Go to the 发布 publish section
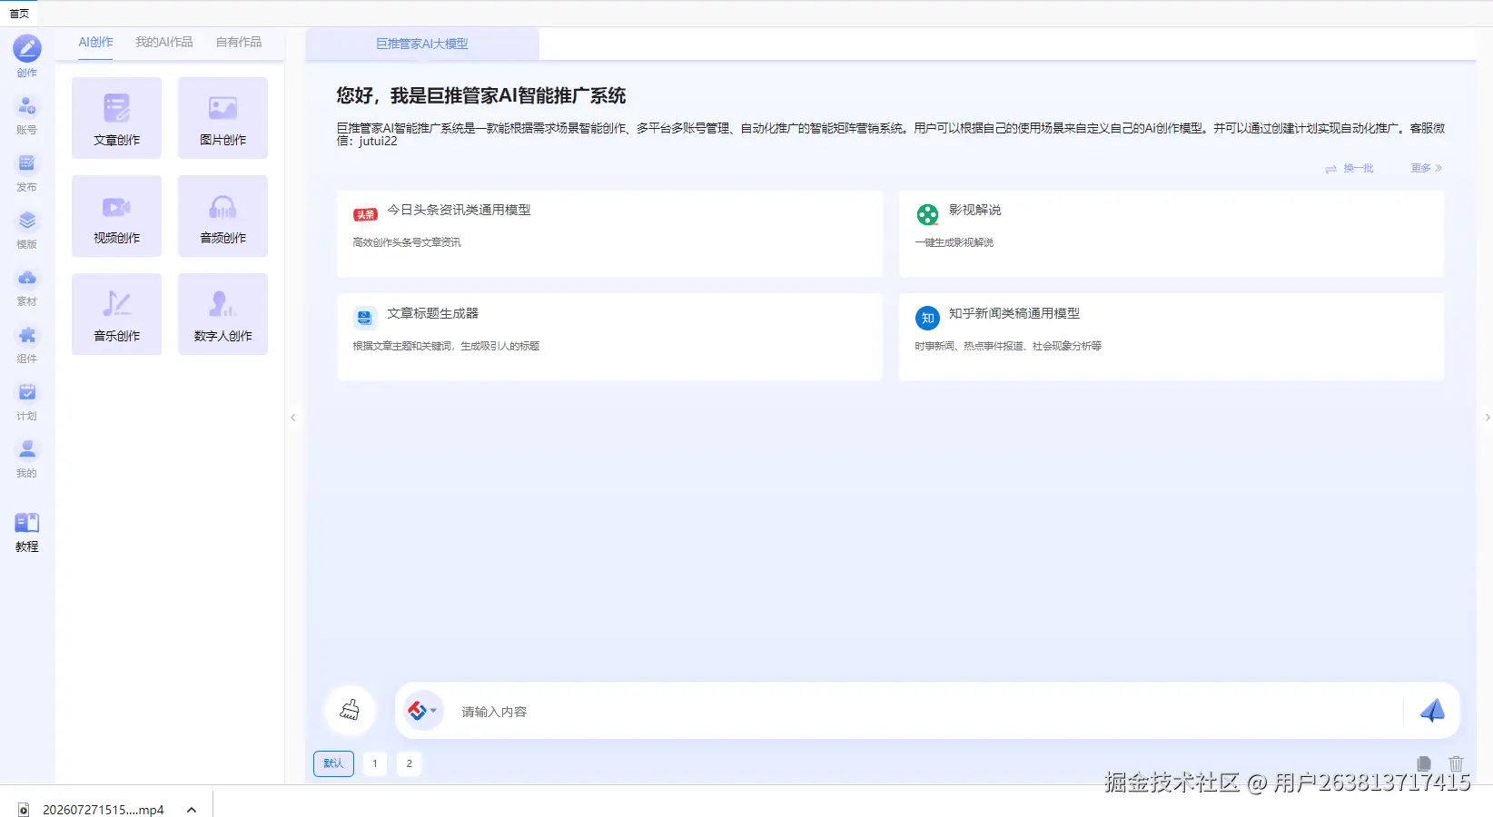1493x817 pixels. click(27, 172)
